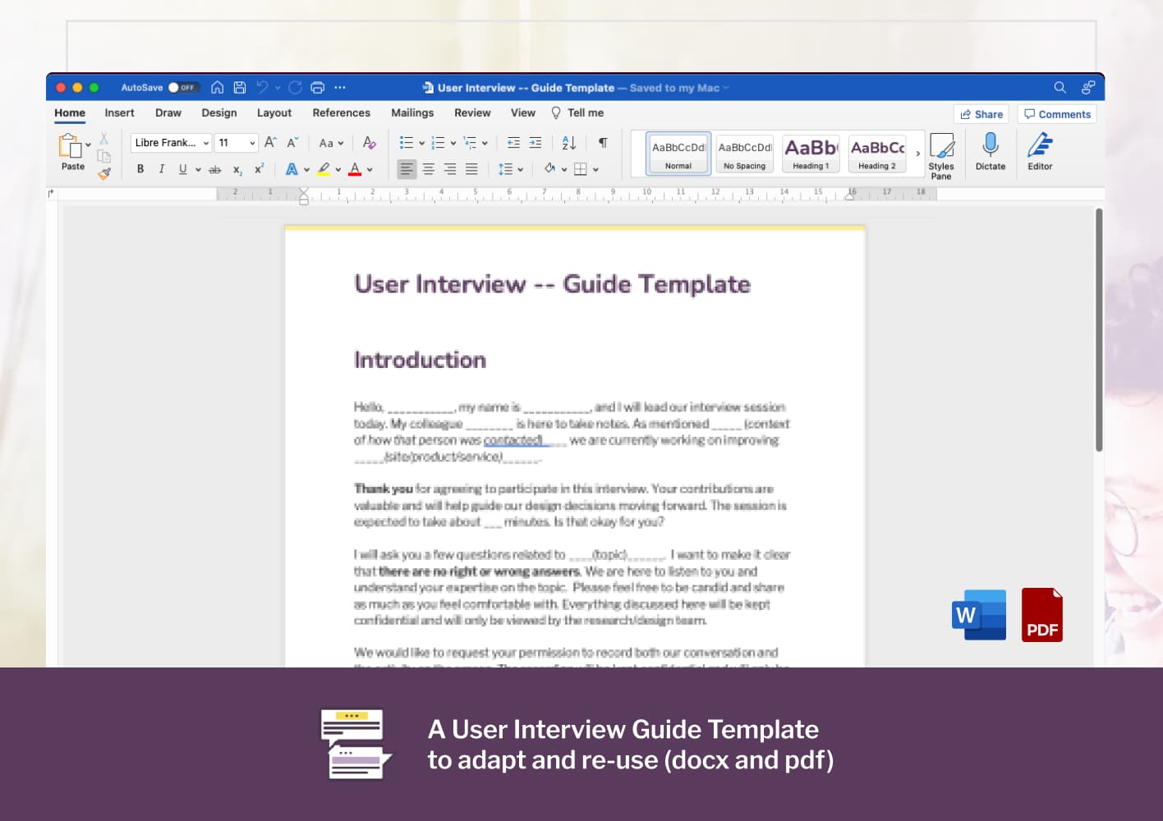The width and height of the screenshot is (1163, 821).
Task: Open the View tab
Action: 523,113
